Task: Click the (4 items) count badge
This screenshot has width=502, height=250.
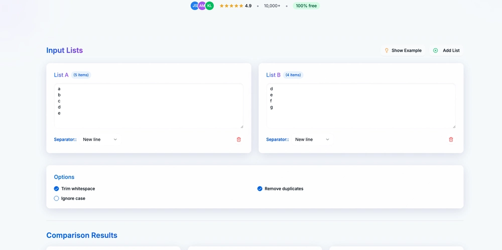Action: tap(293, 75)
